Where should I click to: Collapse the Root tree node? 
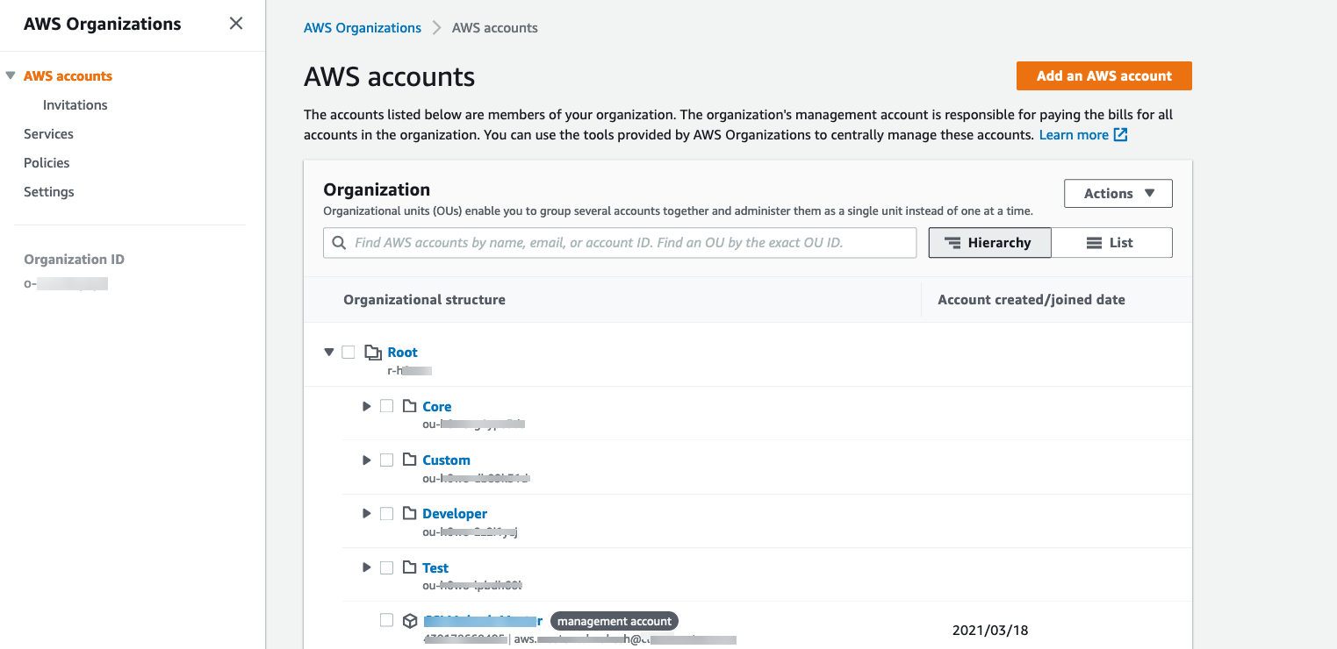[329, 352]
